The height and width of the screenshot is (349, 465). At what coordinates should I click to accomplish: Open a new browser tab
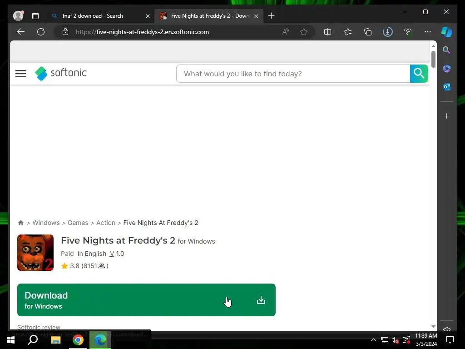(x=271, y=16)
